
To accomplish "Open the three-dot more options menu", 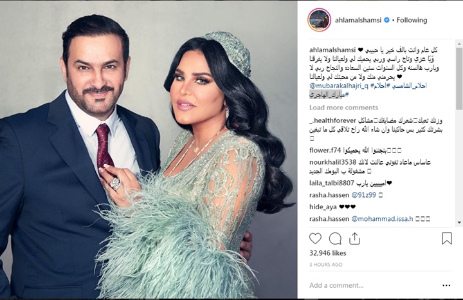I will [x=446, y=286].
